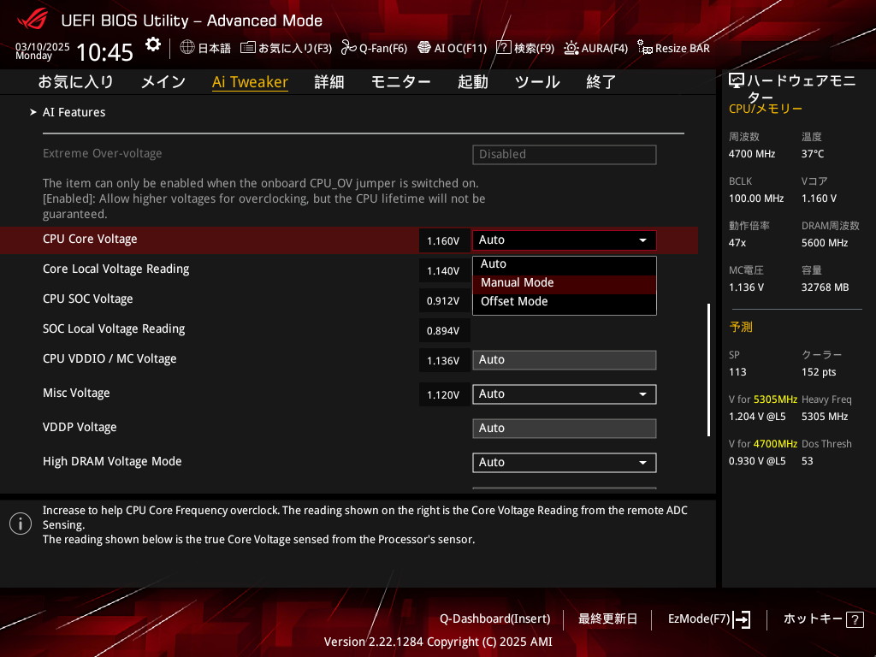Click the ROG logo in header
876x657 pixels.
pos(32,19)
